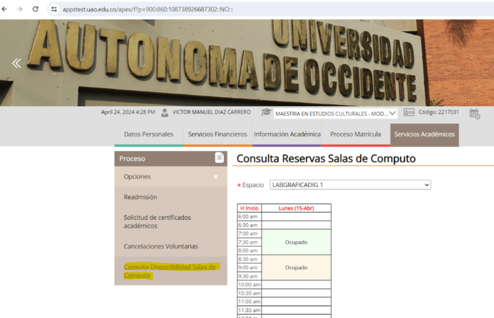Click the user name VICTOR MANUEL DIAZ CARRERO
494x318 pixels.
pos(212,112)
